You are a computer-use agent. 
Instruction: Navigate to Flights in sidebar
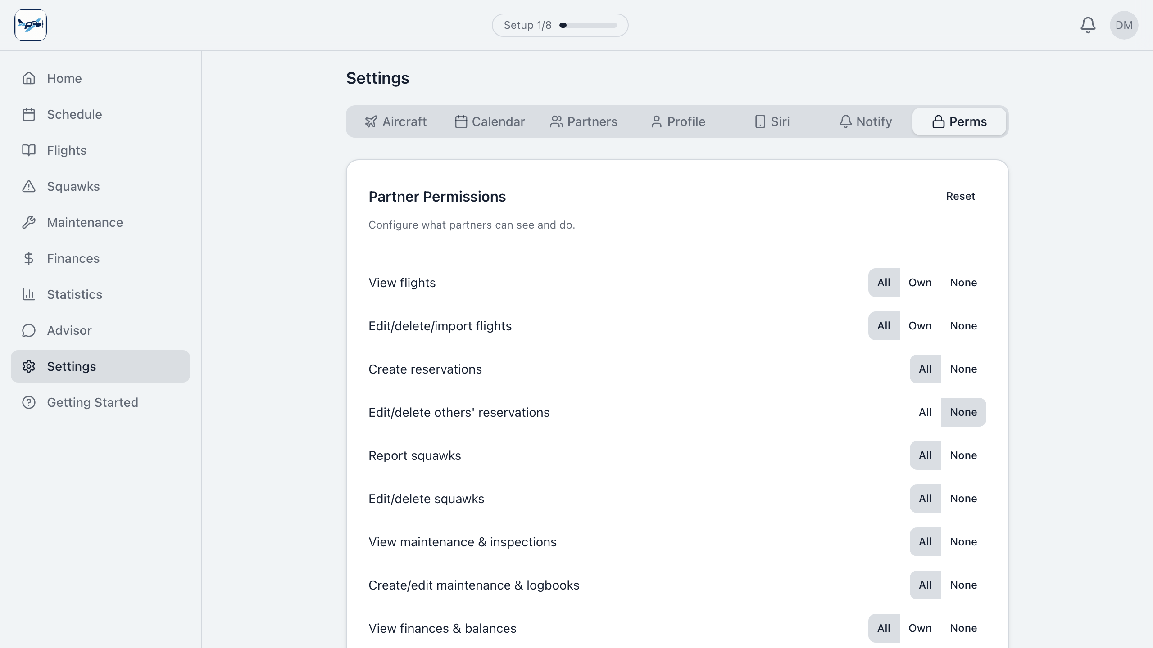tap(100, 150)
